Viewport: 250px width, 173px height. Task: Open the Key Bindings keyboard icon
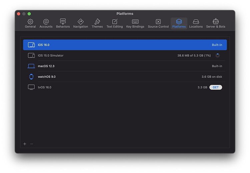(x=135, y=22)
